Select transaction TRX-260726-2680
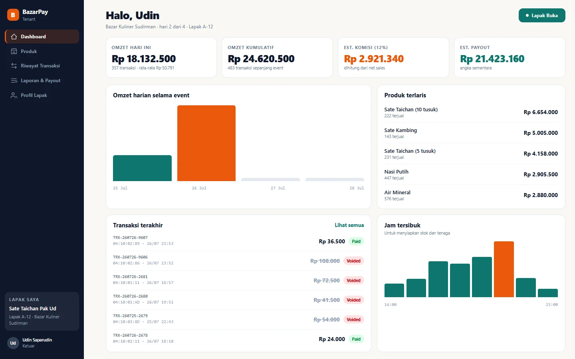The image size is (575, 359). tap(238, 300)
